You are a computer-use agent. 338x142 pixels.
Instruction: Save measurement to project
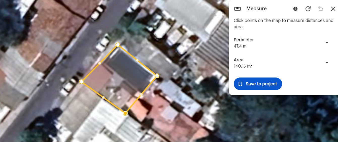tap(258, 84)
